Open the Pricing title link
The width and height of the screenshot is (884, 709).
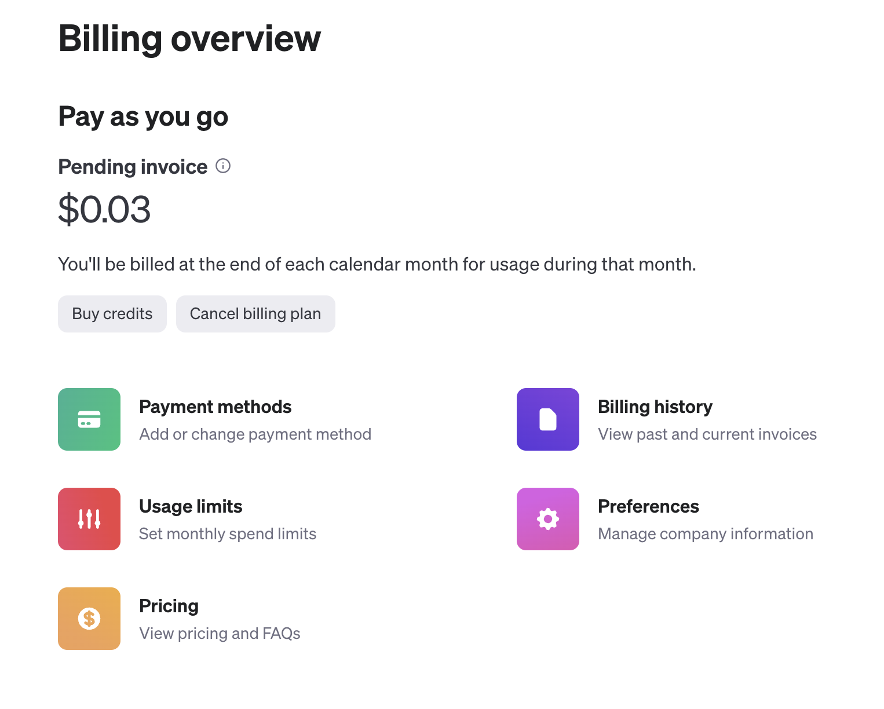pos(169,606)
